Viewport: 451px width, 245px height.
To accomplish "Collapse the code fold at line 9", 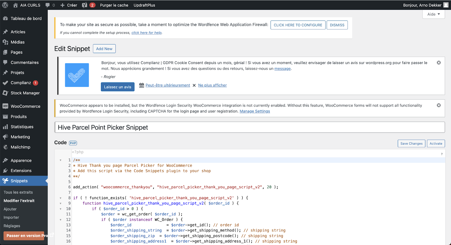I will tap(61, 203).
